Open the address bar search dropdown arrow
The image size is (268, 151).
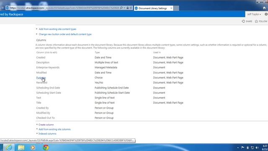tap(124, 8)
